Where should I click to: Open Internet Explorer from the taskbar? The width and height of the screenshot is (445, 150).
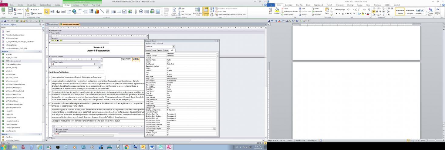coord(40,147)
